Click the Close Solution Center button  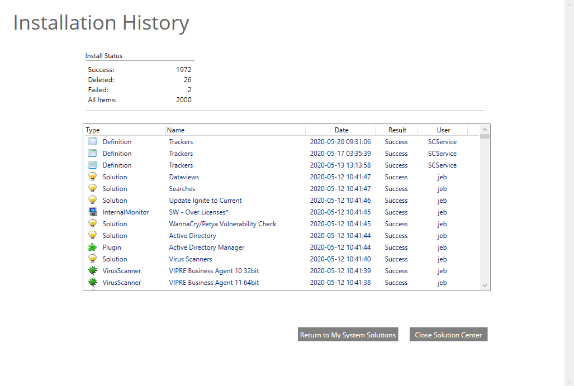[x=448, y=335]
